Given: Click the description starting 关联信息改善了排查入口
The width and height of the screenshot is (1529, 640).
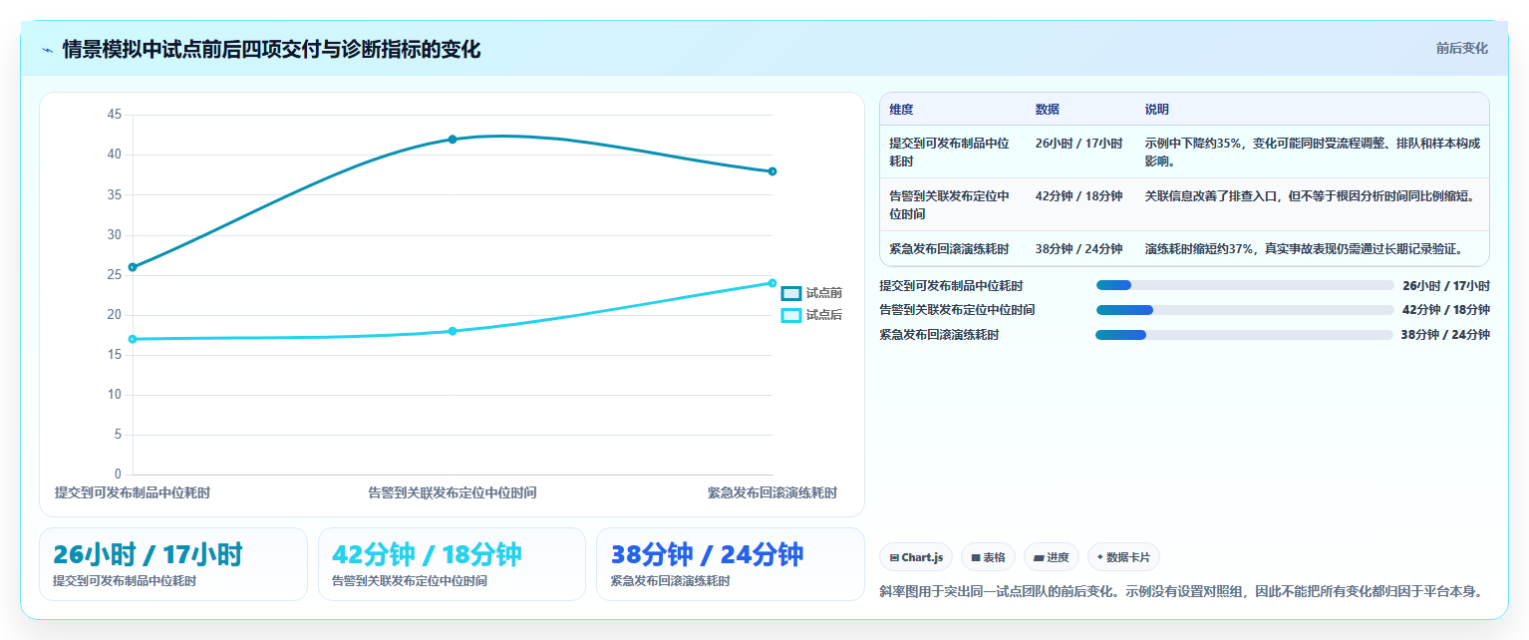Looking at the screenshot, I should [x=1310, y=195].
